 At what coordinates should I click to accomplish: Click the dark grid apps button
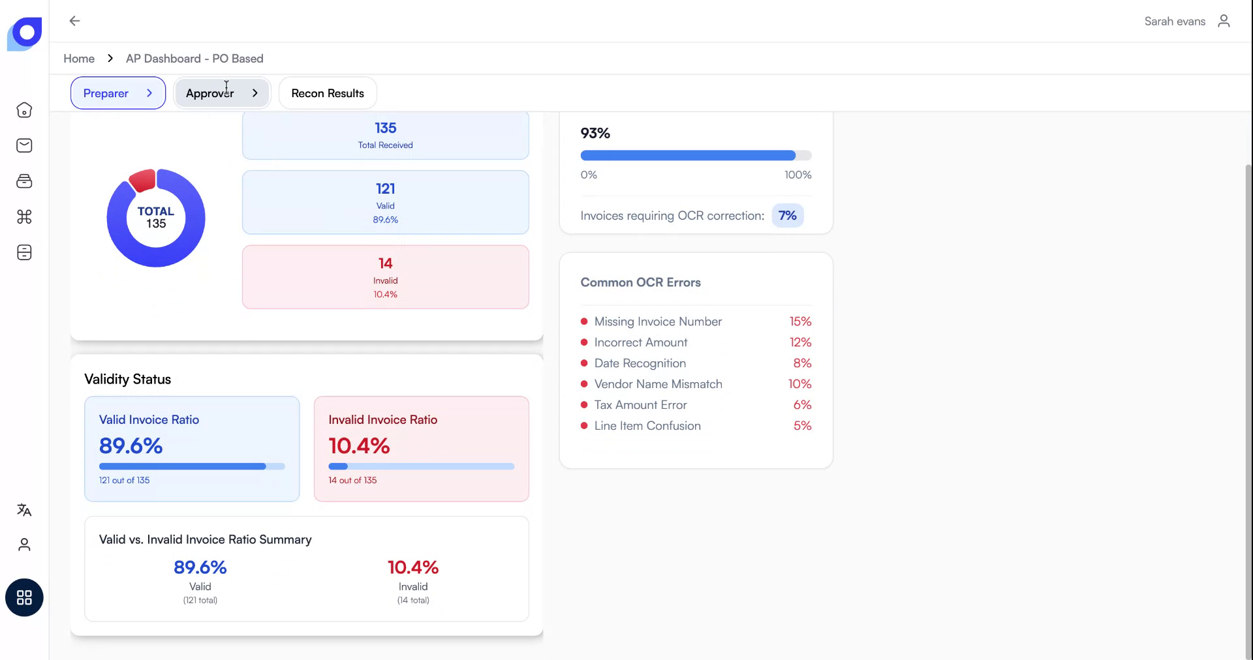pyautogui.click(x=24, y=597)
